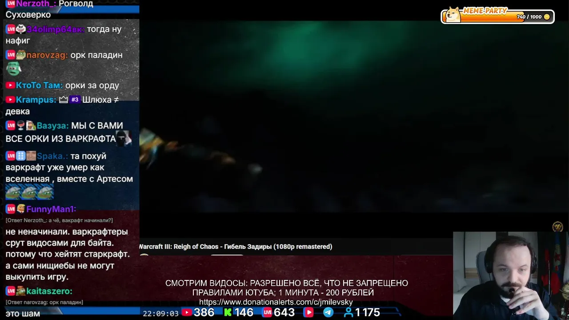Click the LIVE badge before FunnyMan1
This screenshot has height=320, width=569.
tap(11, 209)
